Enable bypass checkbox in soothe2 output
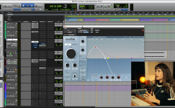This screenshot has height=108, width=175. point(80,79)
